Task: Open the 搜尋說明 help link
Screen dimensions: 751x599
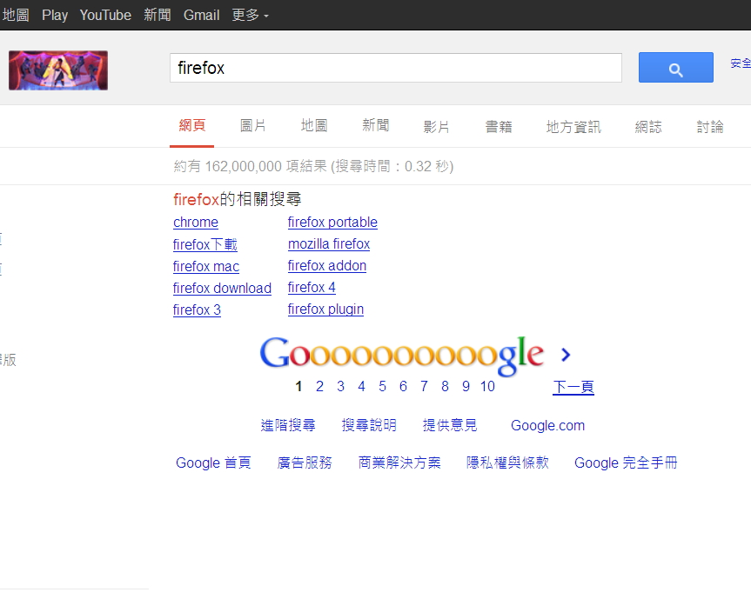Action: (369, 425)
